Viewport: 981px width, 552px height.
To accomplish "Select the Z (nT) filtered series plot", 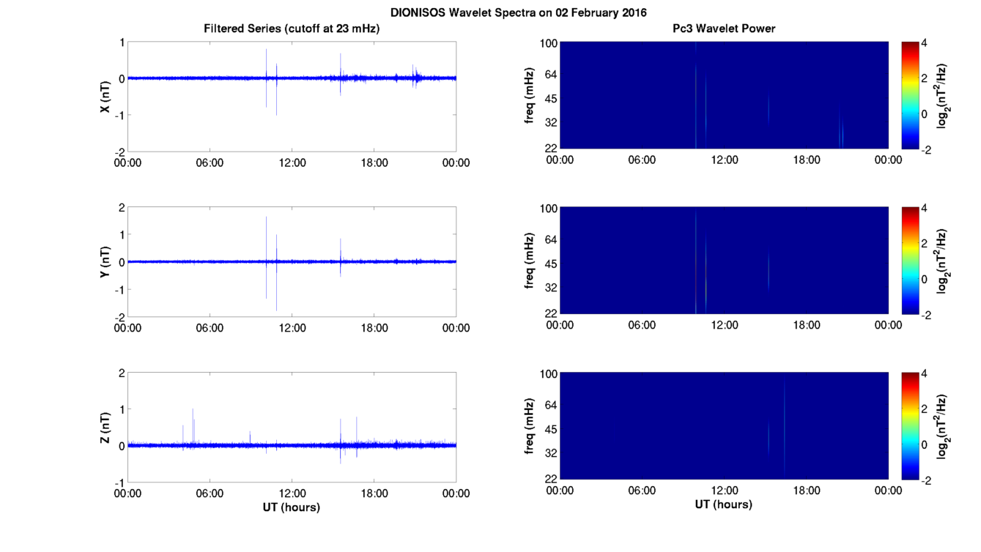I will click(292, 427).
